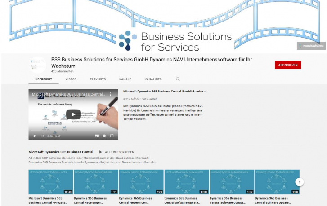Viewport: 327px width, 206px height.
Task: Open video player settings gear
Action: 104,136
